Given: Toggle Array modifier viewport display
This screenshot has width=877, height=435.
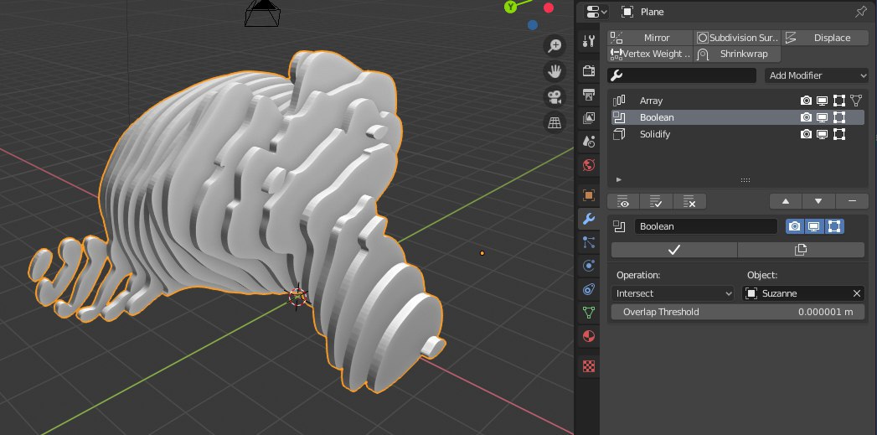Looking at the screenshot, I should click(x=823, y=101).
